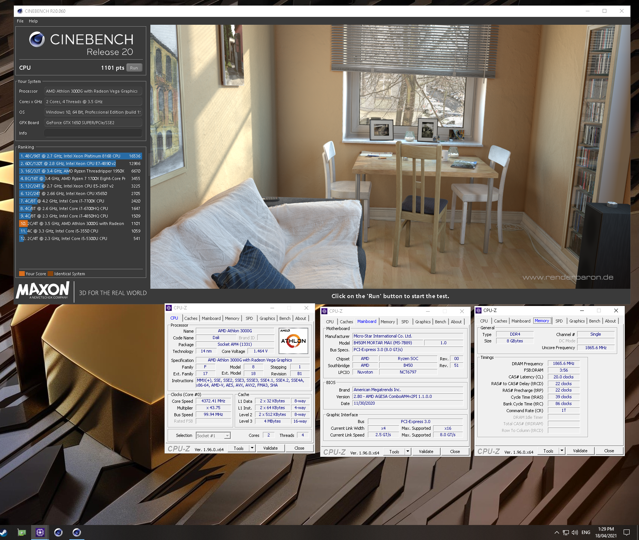Open the second Cinebench taskbar icon
This screenshot has height=540, width=639.
[77, 532]
